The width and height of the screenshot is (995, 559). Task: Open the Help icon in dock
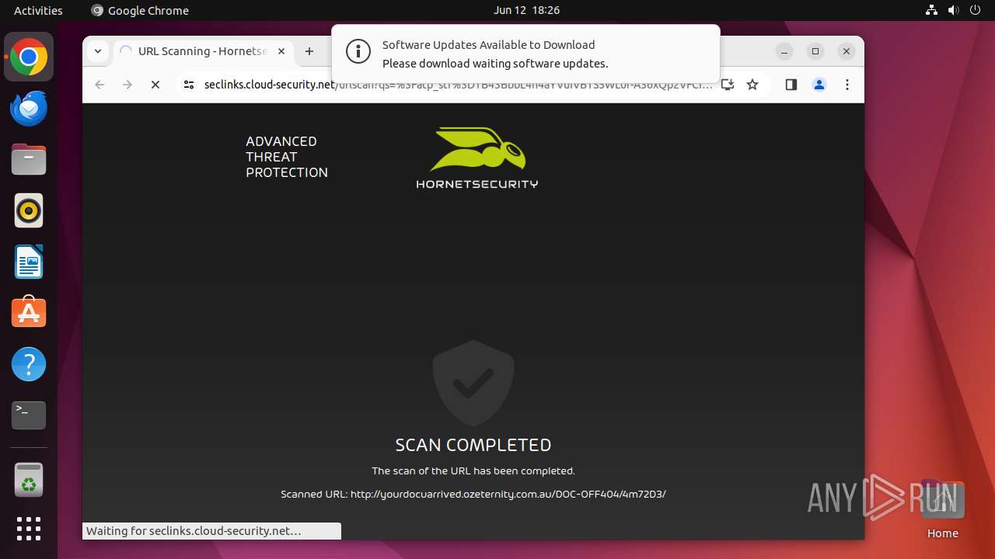click(x=29, y=364)
